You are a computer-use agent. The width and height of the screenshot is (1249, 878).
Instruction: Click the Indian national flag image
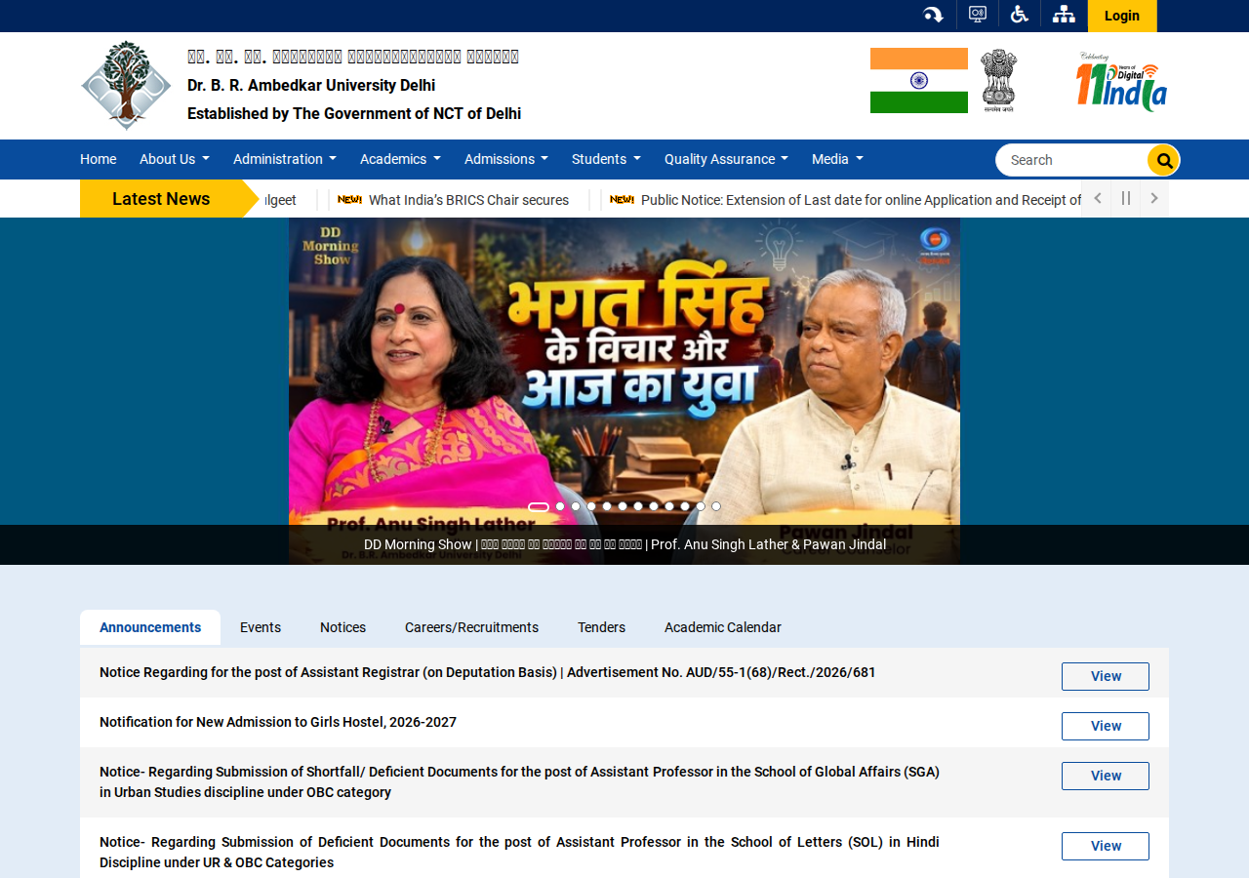click(919, 80)
